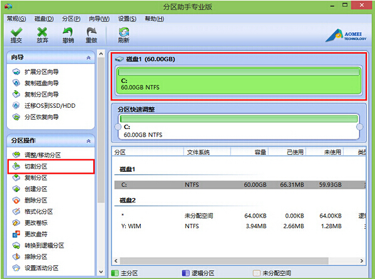Viewport: 375px width, 279px height.
Task: Click the app icon in title bar
Action: pyautogui.click(x=8, y=6)
